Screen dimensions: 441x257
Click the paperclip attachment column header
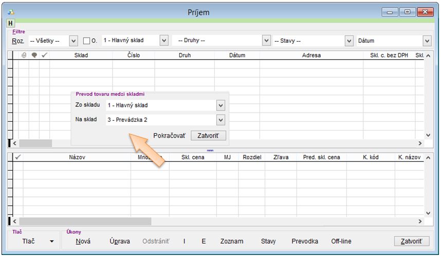[24, 56]
